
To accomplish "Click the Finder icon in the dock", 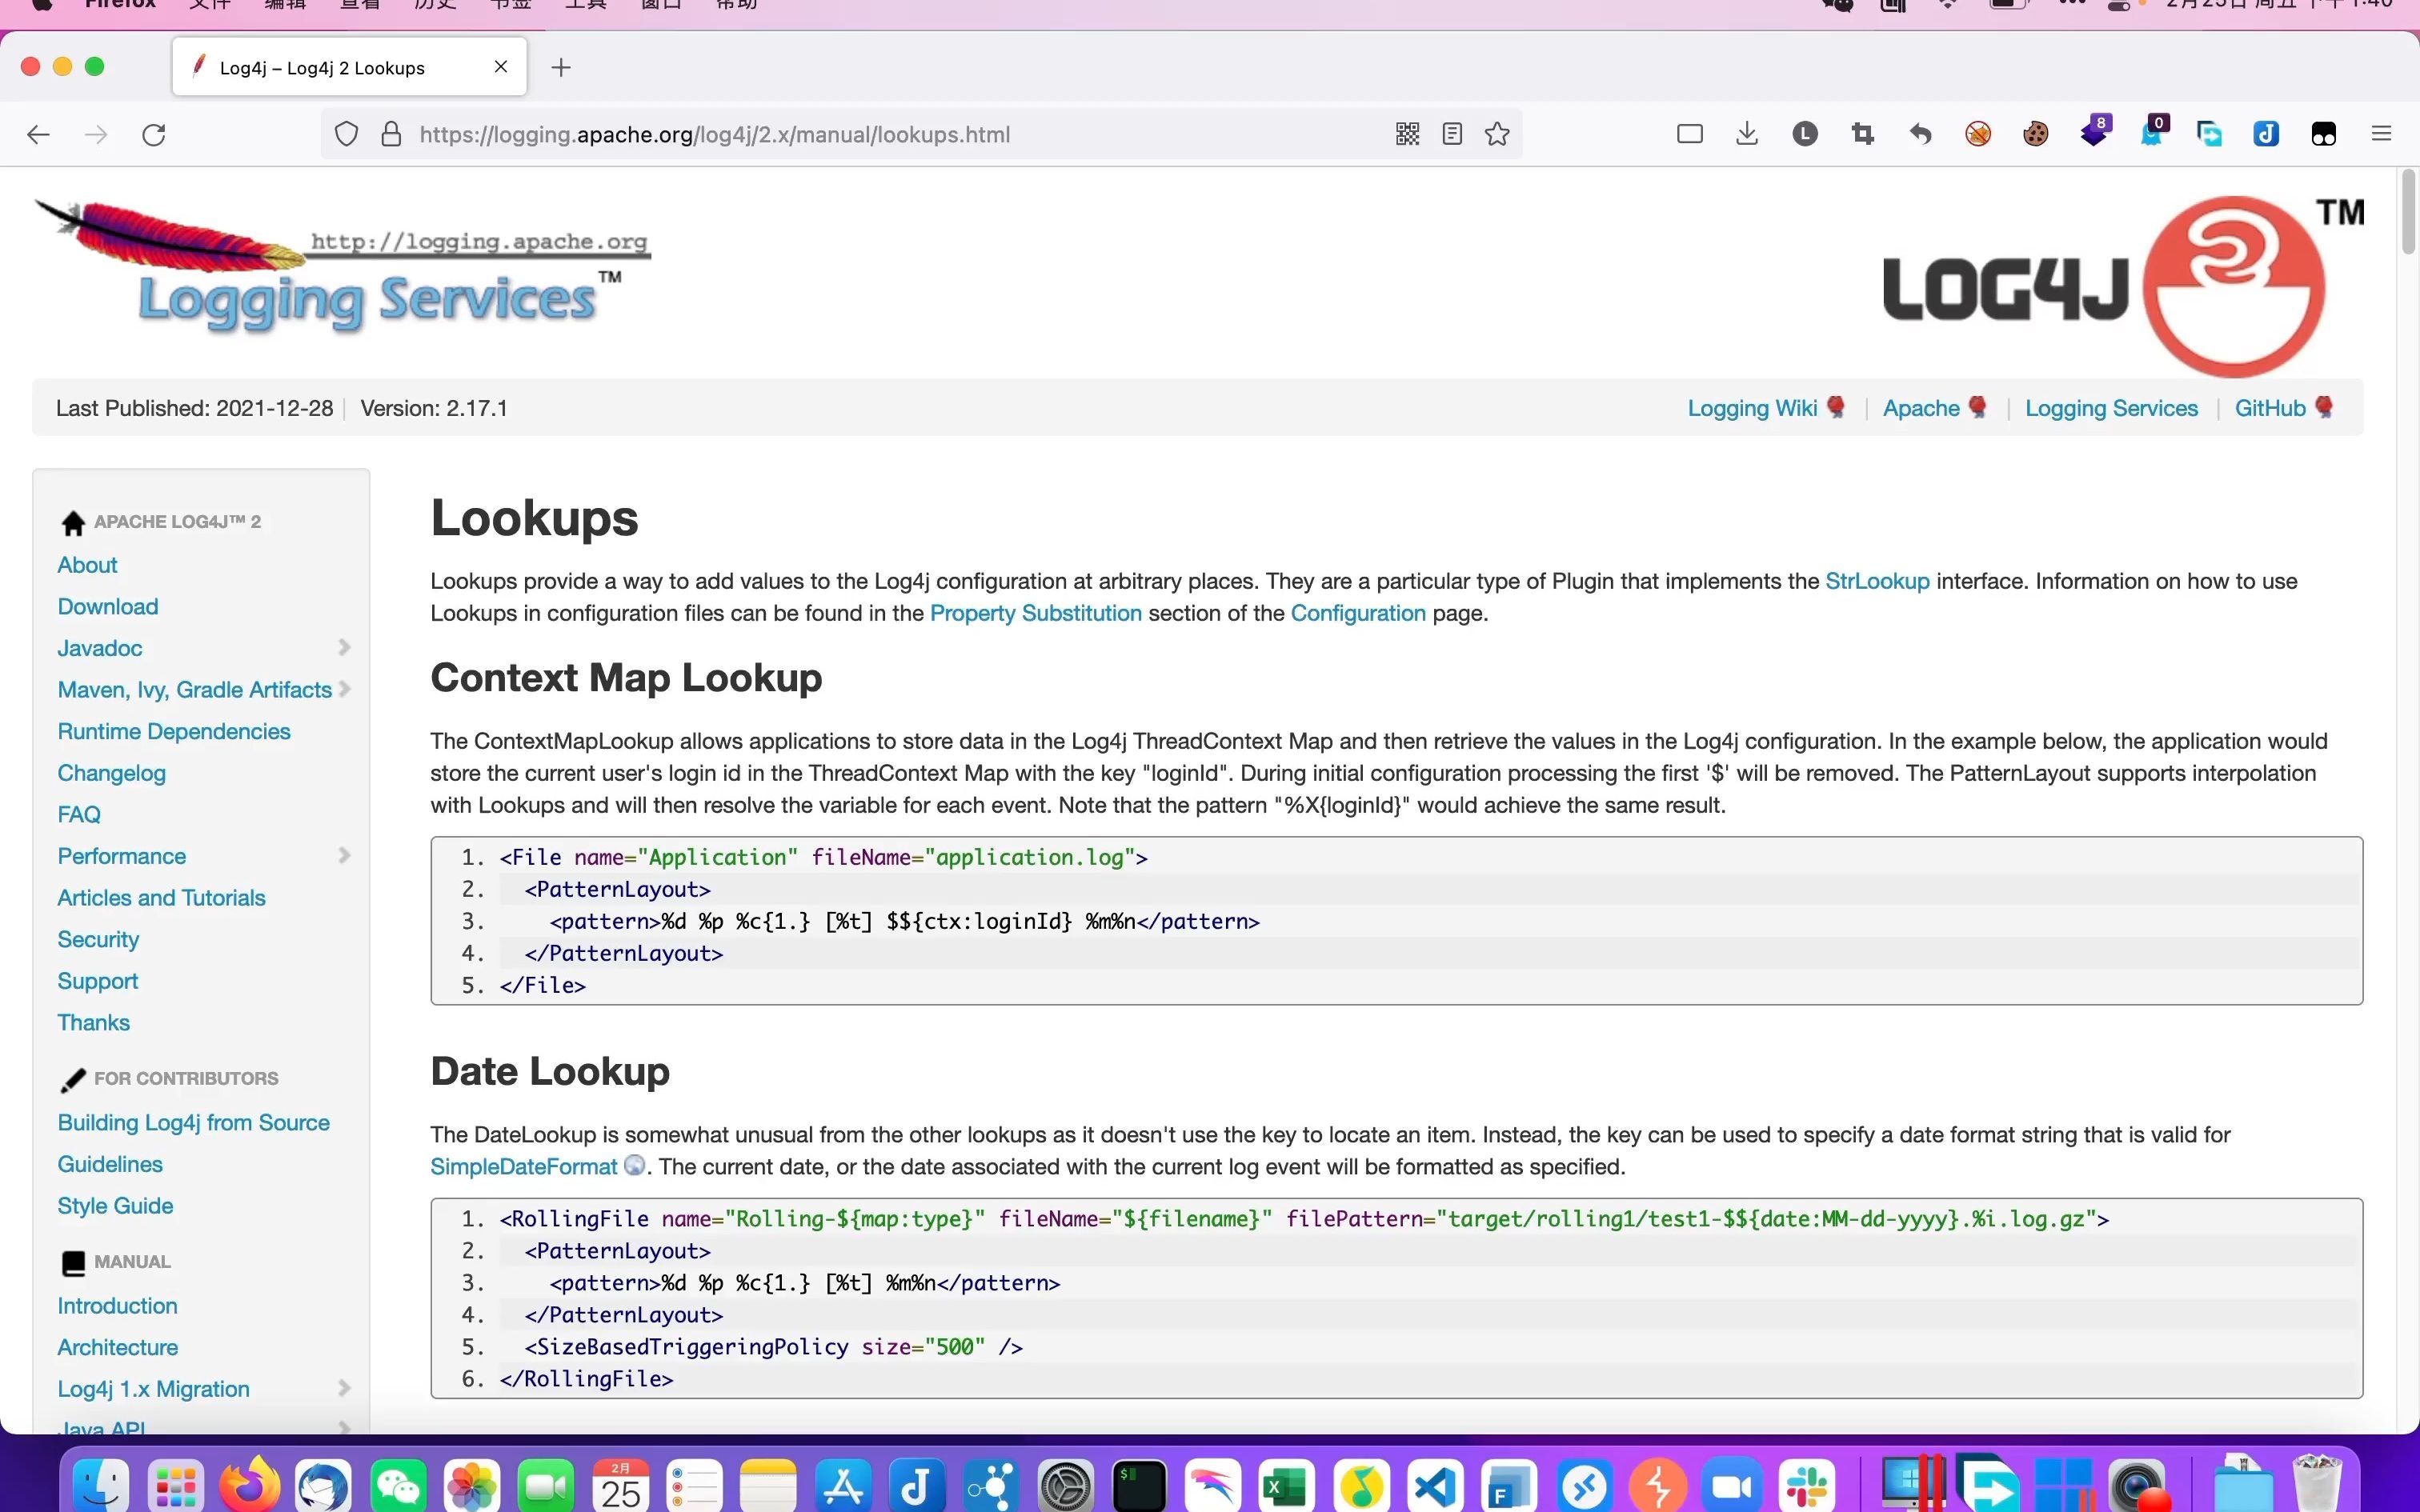I will pyautogui.click(x=99, y=1486).
